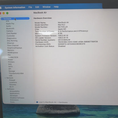Select PCI in the sidebar

coord(9,55)
